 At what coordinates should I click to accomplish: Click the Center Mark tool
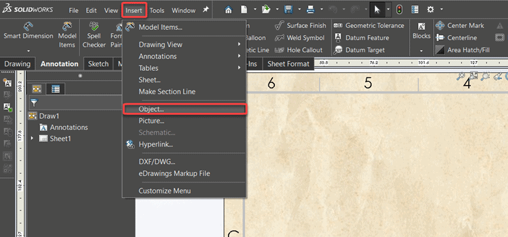click(x=459, y=25)
